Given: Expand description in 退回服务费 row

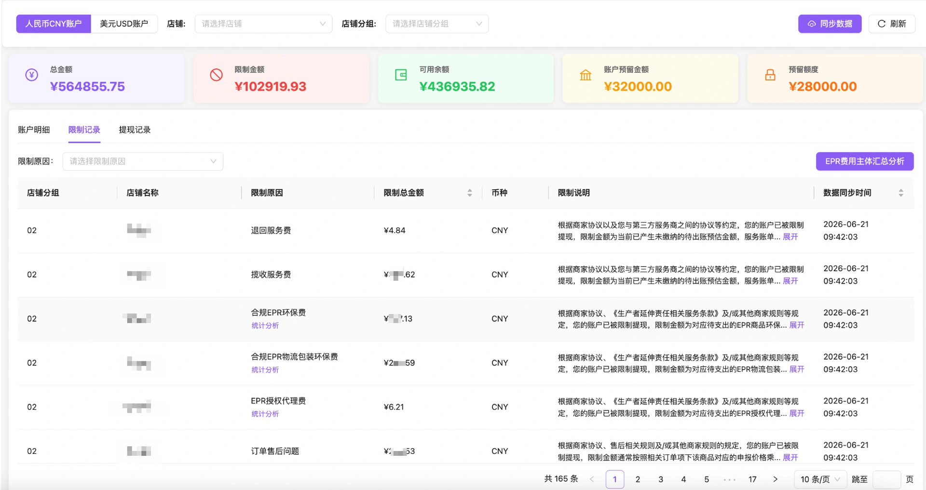Looking at the screenshot, I should [790, 237].
